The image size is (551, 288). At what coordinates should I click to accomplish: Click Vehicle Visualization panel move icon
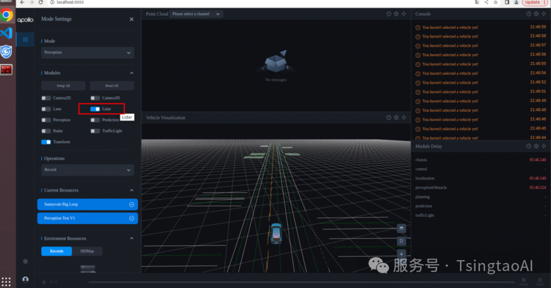(x=404, y=117)
